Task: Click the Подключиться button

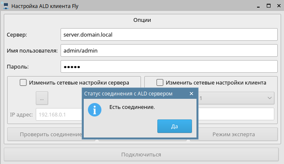Action: click(x=141, y=154)
